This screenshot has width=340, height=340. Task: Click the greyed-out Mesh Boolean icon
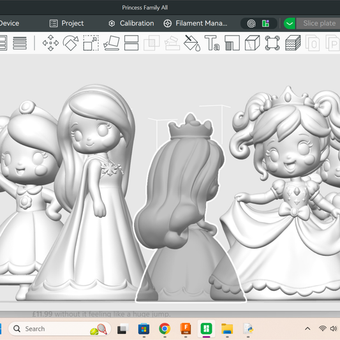152,43
